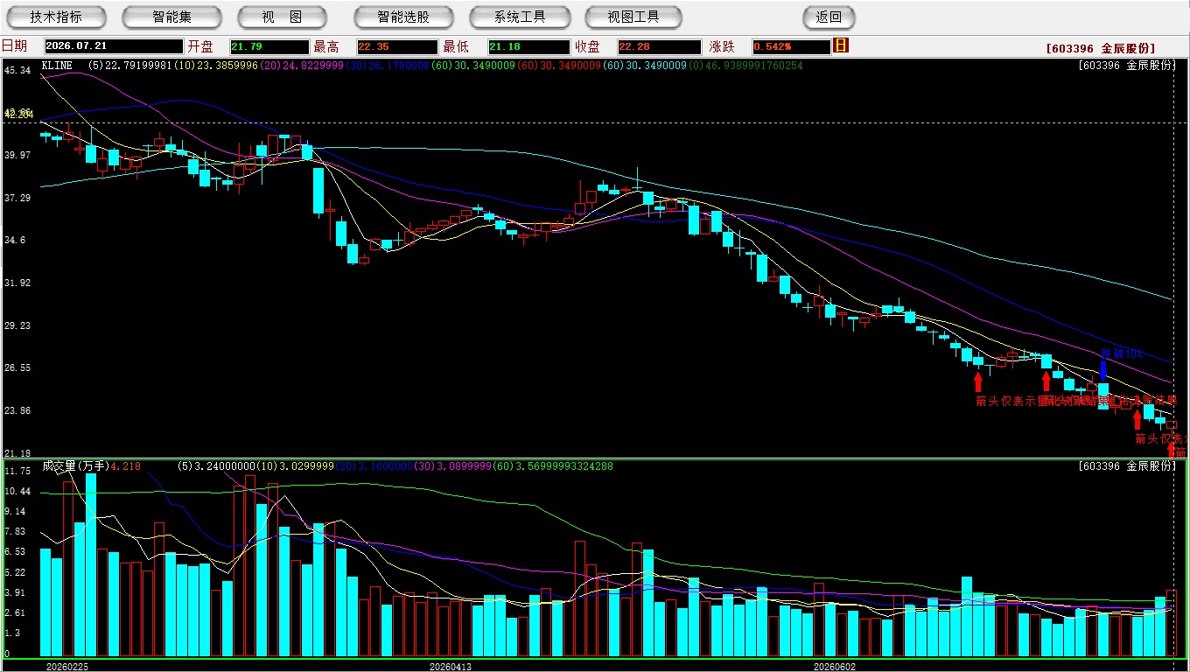Click the 20260225 date axis label
This screenshot has height=672, width=1190.
pos(66,667)
